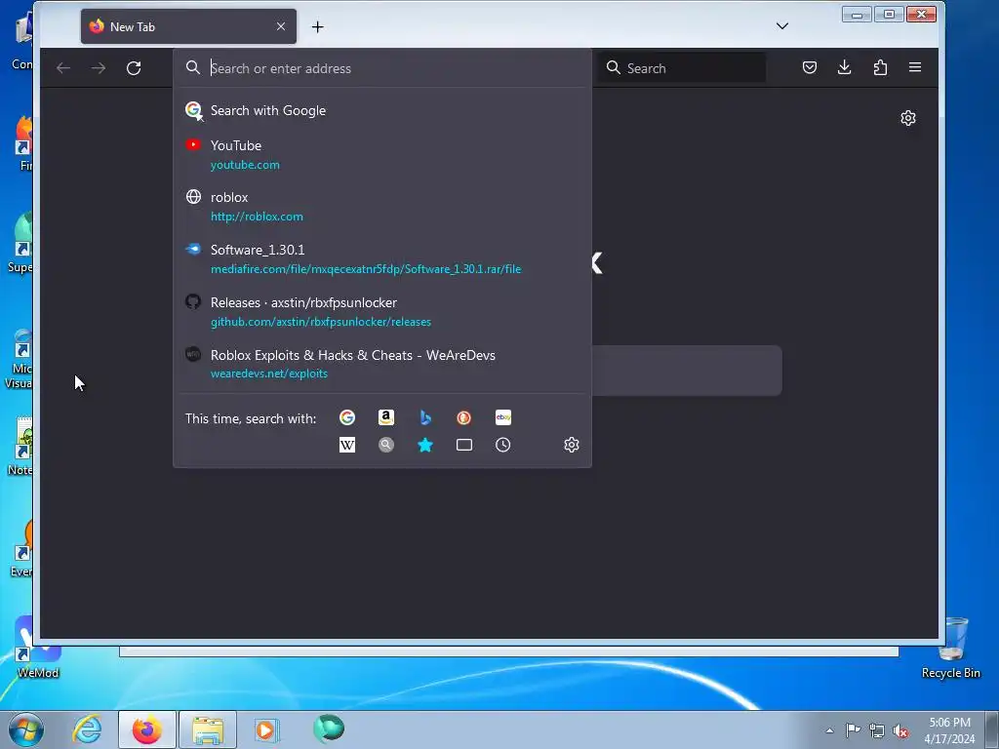The width and height of the screenshot is (999, 749).
Task: Expand the list all tabs chevron
Action: click(782, 26)
